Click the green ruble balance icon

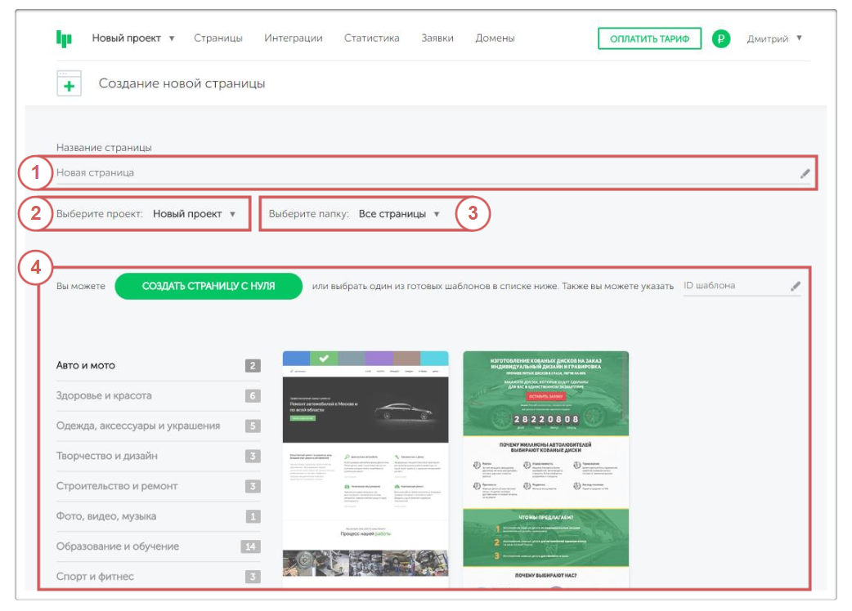(x=720, y=38)
